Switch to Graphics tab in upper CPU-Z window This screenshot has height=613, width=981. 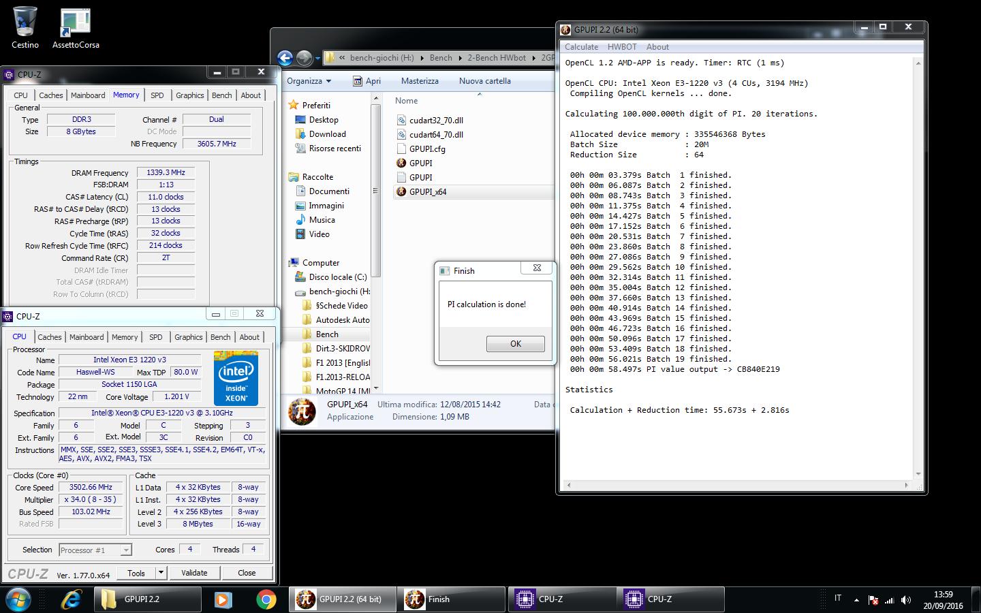[x=189, y=95]
